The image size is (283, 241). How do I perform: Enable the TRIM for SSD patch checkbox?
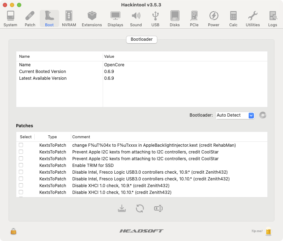click(x=21, y=165)
